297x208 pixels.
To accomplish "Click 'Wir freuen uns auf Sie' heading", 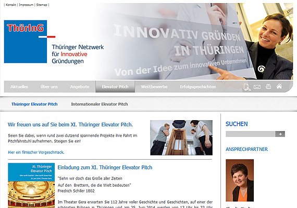I will coord(70,125).
